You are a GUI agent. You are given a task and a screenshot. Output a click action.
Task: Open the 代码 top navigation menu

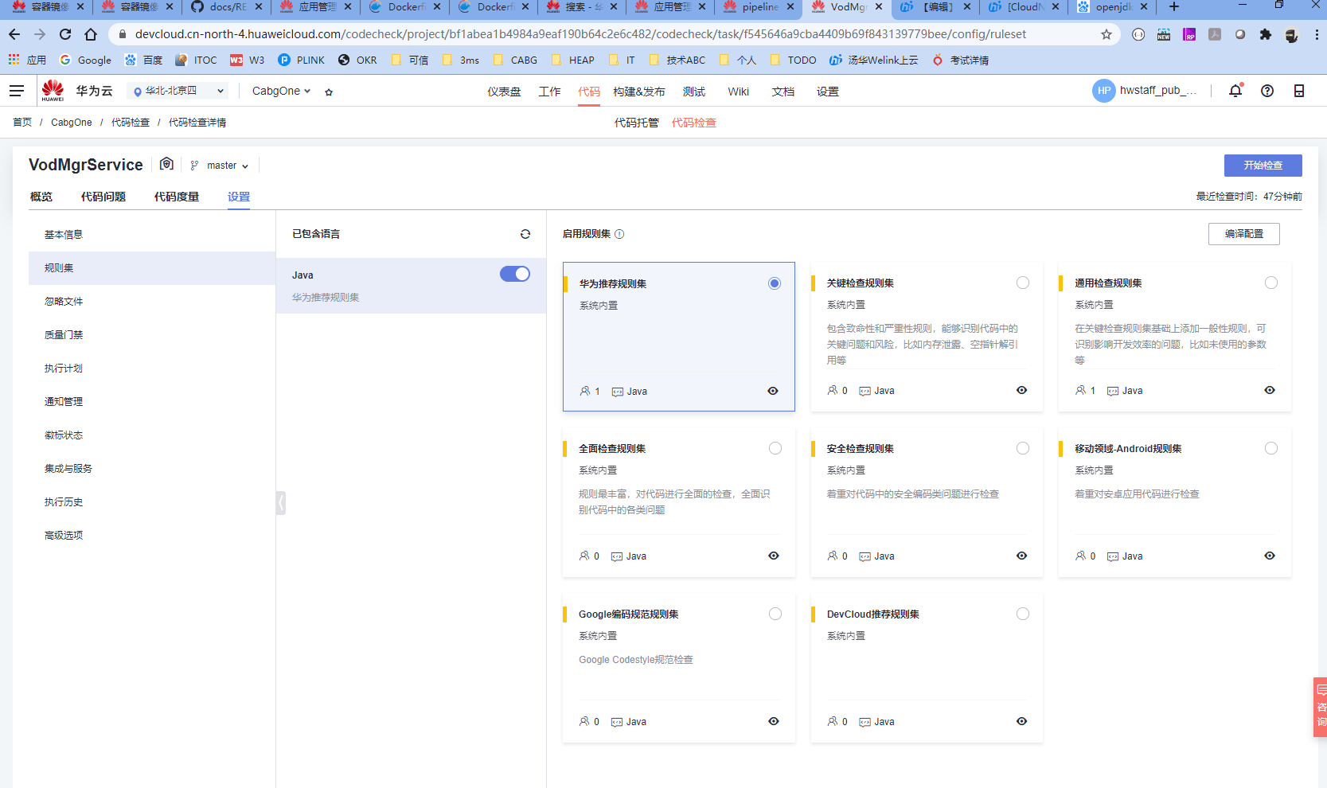click(589, 92)
